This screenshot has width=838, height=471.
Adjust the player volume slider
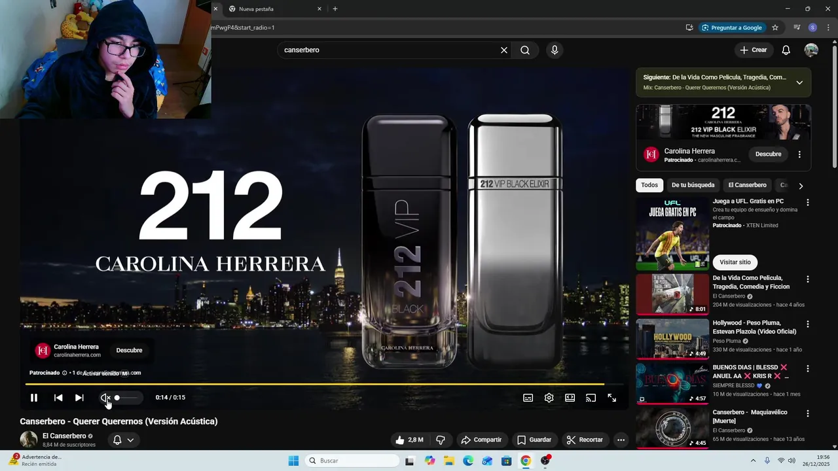(126, 398)
